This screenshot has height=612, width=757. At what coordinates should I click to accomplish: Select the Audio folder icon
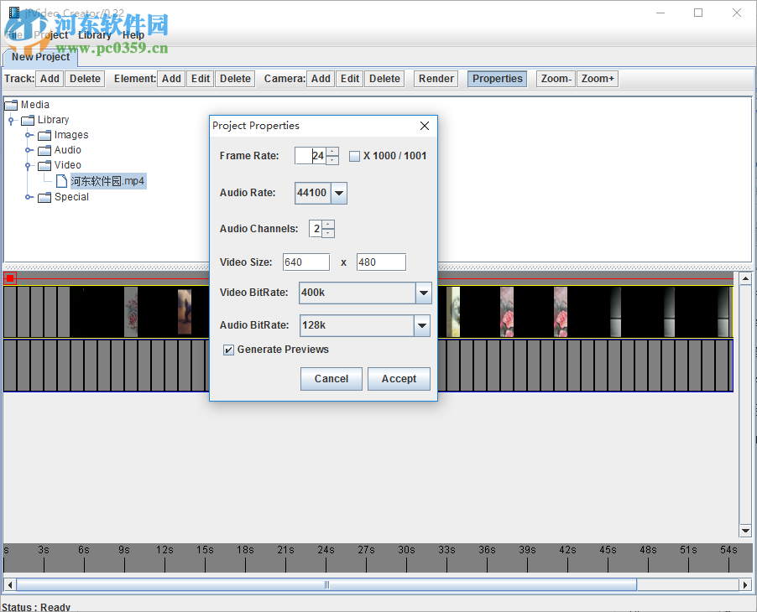click(x=44, y=149)
